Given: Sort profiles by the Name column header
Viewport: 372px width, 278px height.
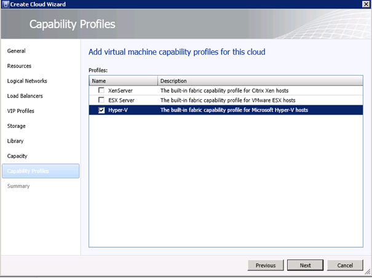Looking at the screenshot, I should (124, 81).
